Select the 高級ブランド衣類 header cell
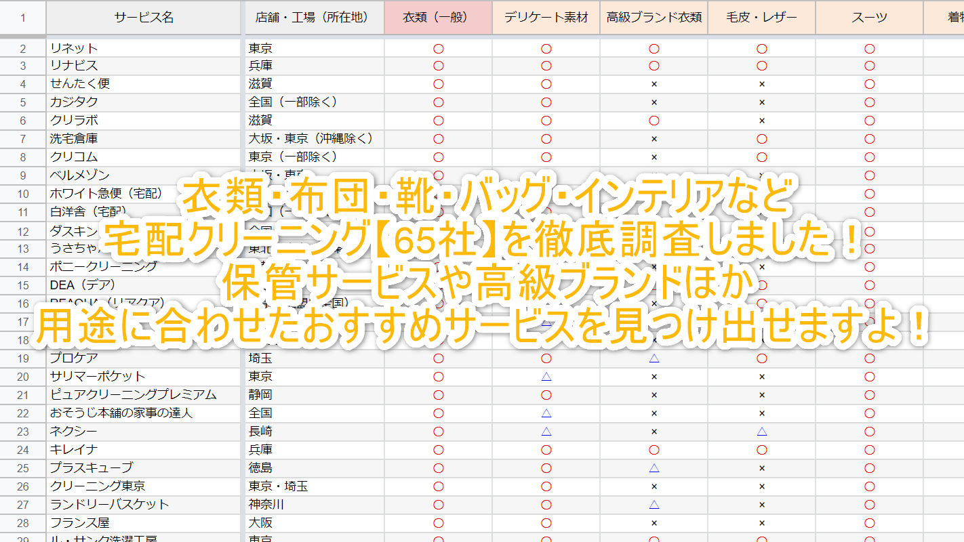Image resolution: width=964 pixels, height=542 pixels. [654, 18]
